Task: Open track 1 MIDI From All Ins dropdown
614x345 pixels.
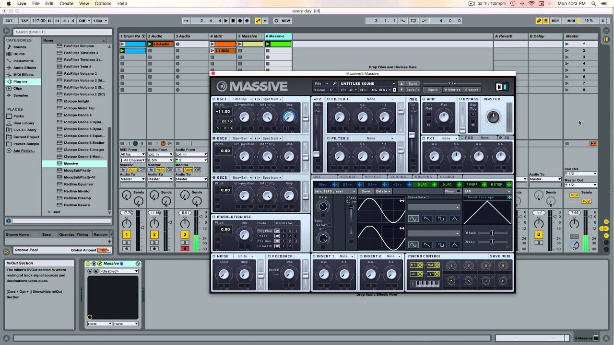Action: pos(132,154)
